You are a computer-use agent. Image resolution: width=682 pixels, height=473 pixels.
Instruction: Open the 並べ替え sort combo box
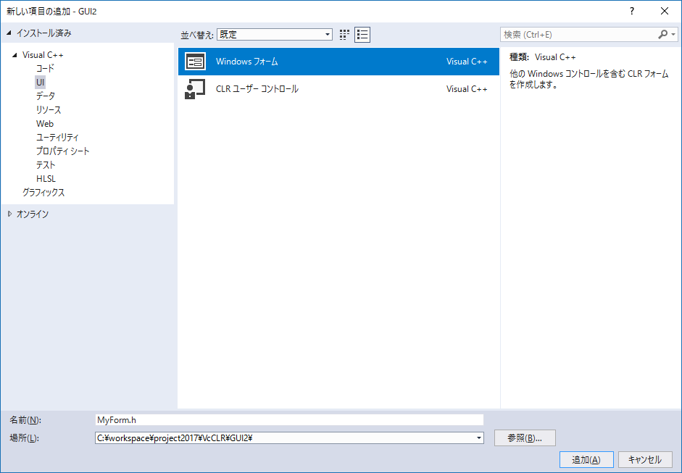tap(275, 34)
